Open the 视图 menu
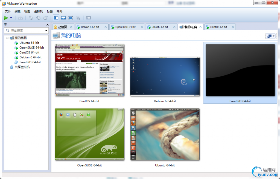The image size is (280, 179). [27, 11]
